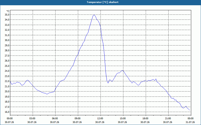Click the 30,0 y-axis label

[x=7, y=40]
